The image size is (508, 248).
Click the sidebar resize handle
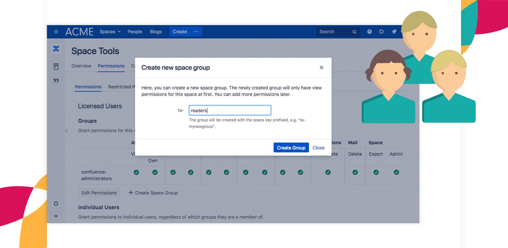(x=66, y=131)
